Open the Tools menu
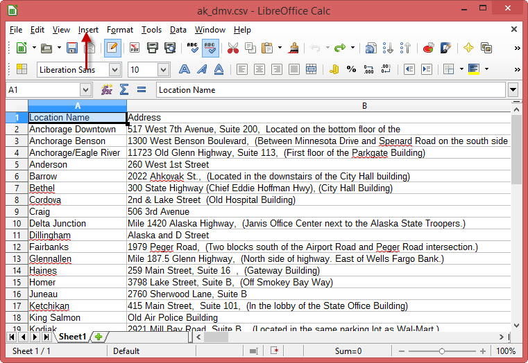Screen dimensions: 528x363 151,30
